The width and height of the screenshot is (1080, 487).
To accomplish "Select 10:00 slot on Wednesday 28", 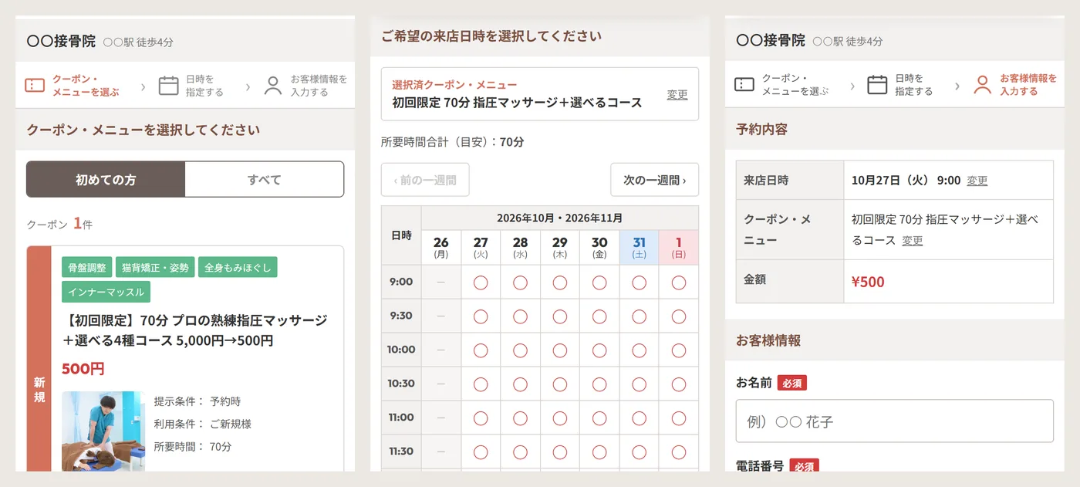I will pyautogui.click(x=520, y=350).
